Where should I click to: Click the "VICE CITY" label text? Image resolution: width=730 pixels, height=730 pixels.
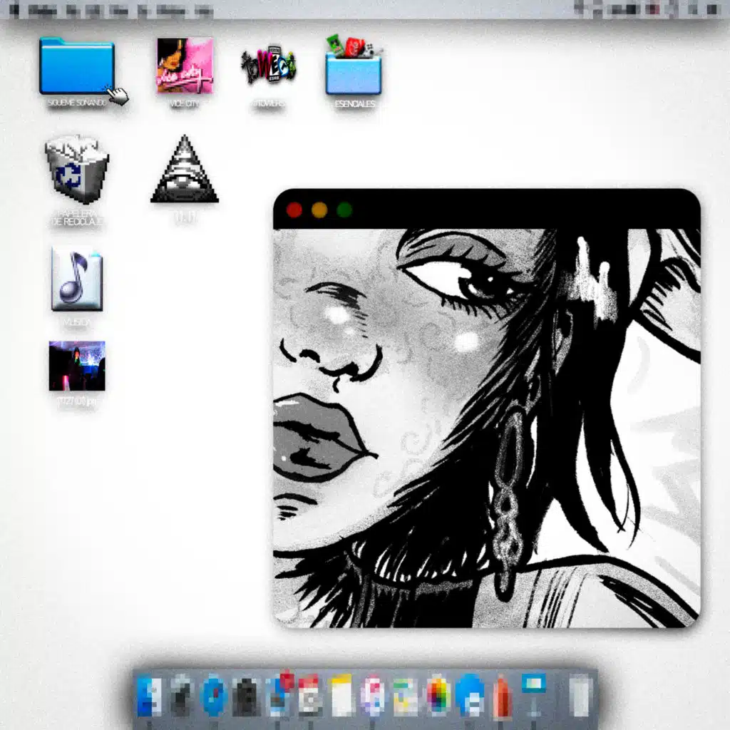click(185, 103)
